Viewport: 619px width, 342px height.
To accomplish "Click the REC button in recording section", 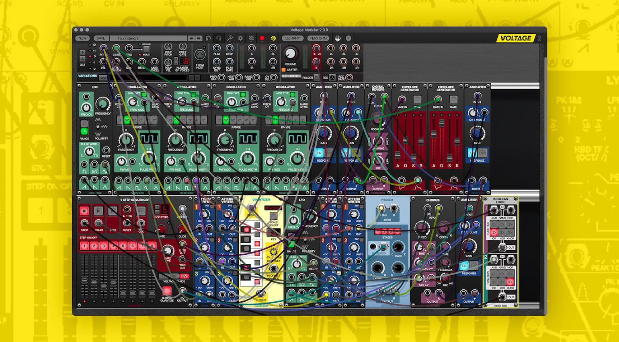I will (332, 77).
